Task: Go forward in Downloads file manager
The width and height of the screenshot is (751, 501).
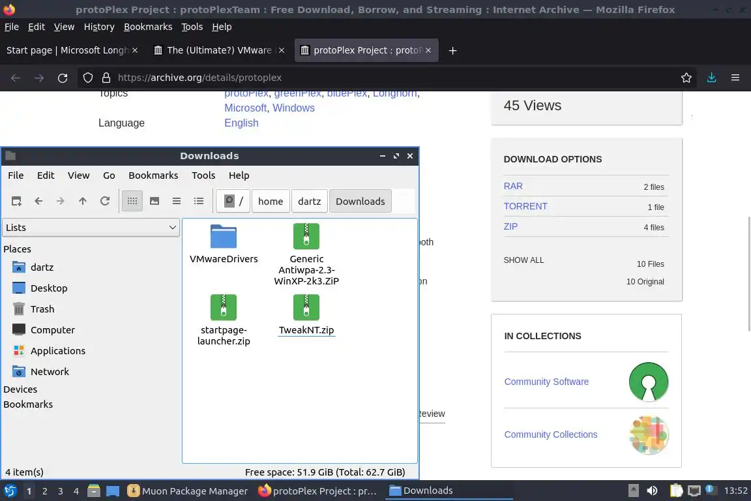Action: (x=61, y=202)
